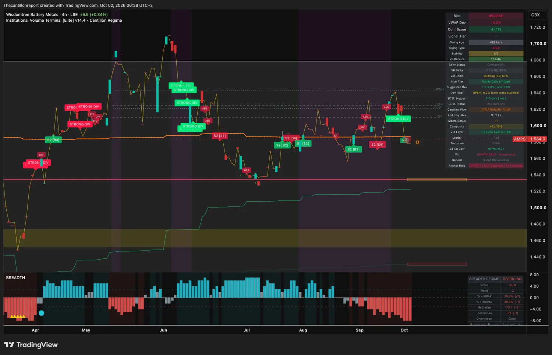Click the INFLATIONARY PUMP cell
Viewport: 552px width, 355px height.
coord(496,110)
